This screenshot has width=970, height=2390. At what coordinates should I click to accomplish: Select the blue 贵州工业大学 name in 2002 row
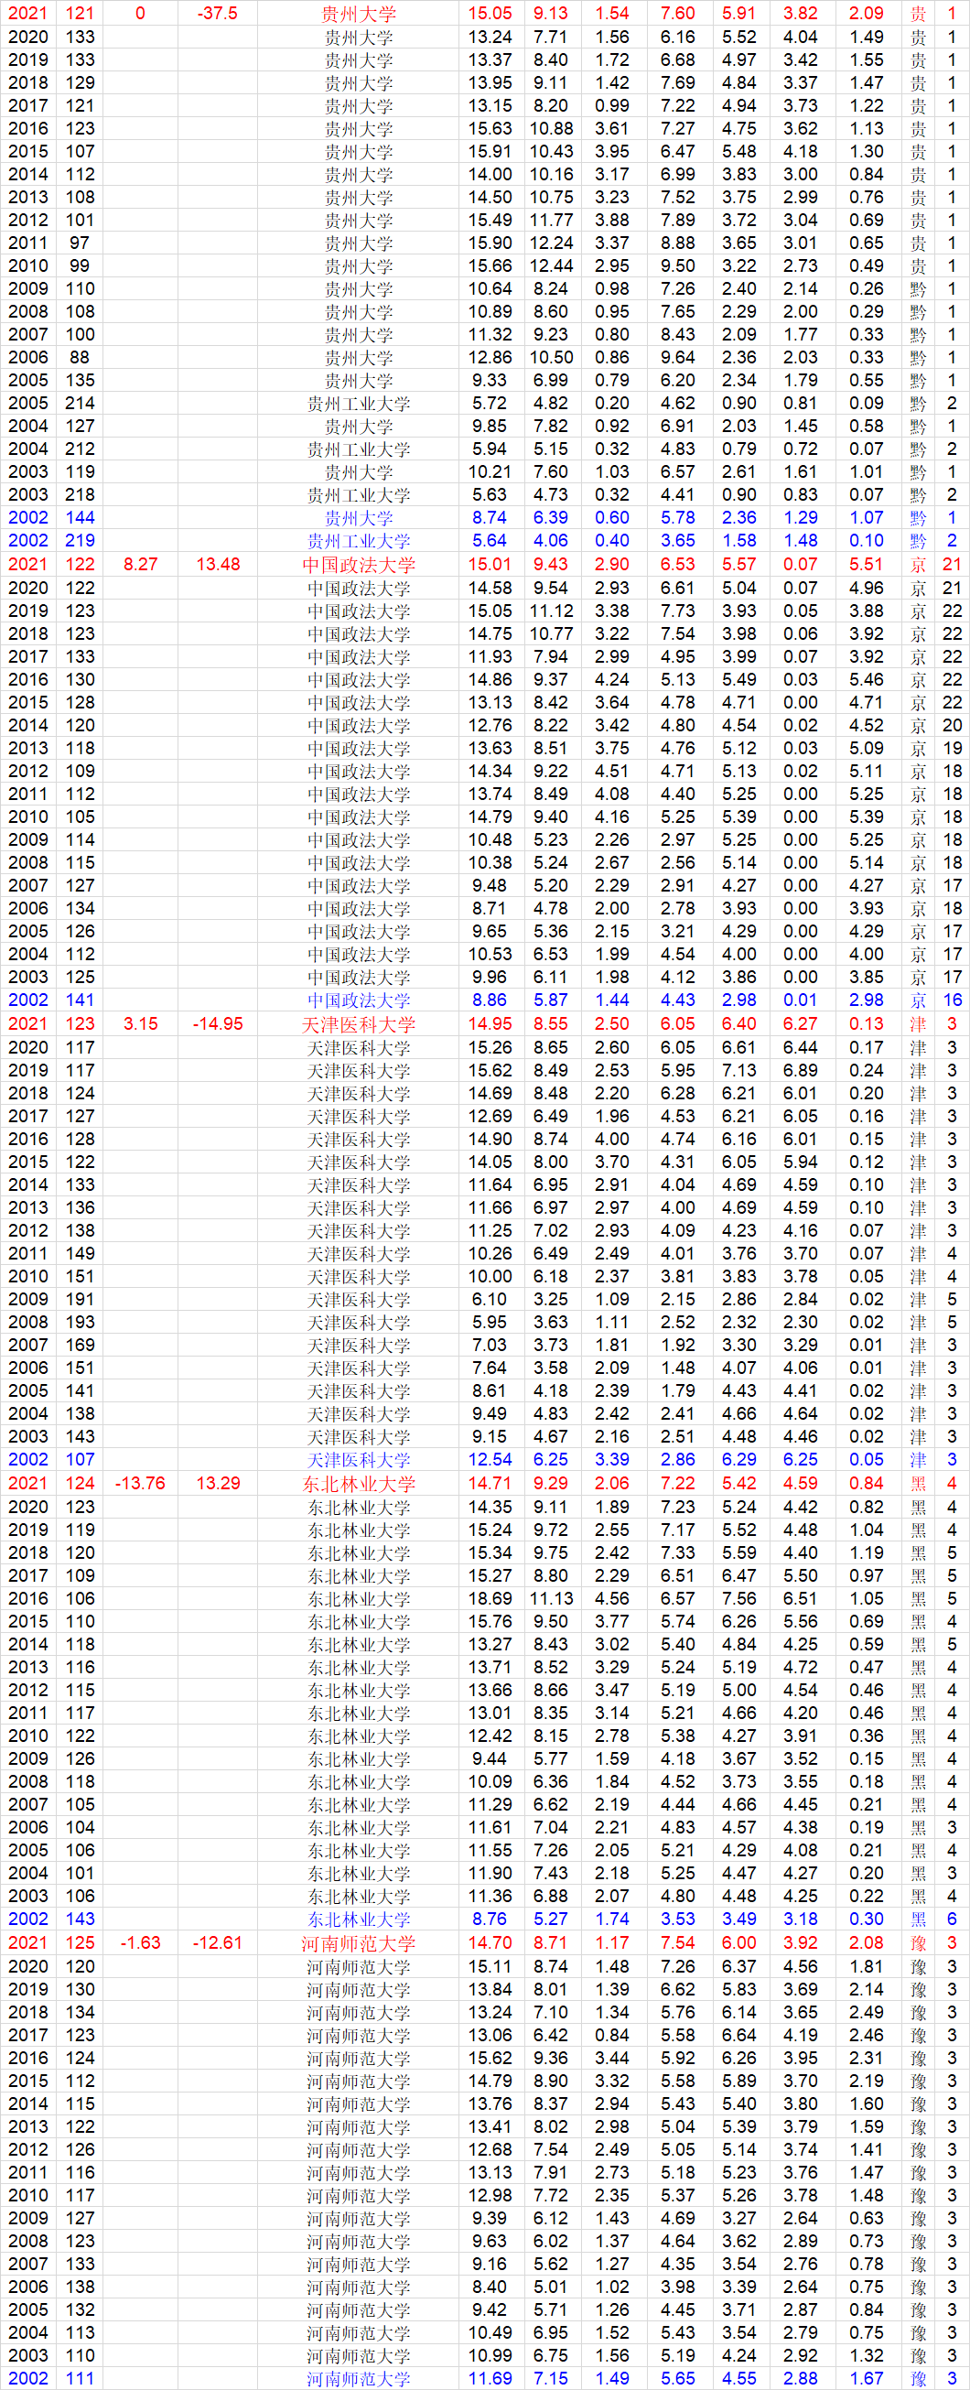tap(358, 541)
